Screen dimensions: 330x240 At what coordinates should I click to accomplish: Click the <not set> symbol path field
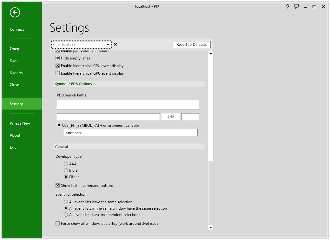[131, 132]
